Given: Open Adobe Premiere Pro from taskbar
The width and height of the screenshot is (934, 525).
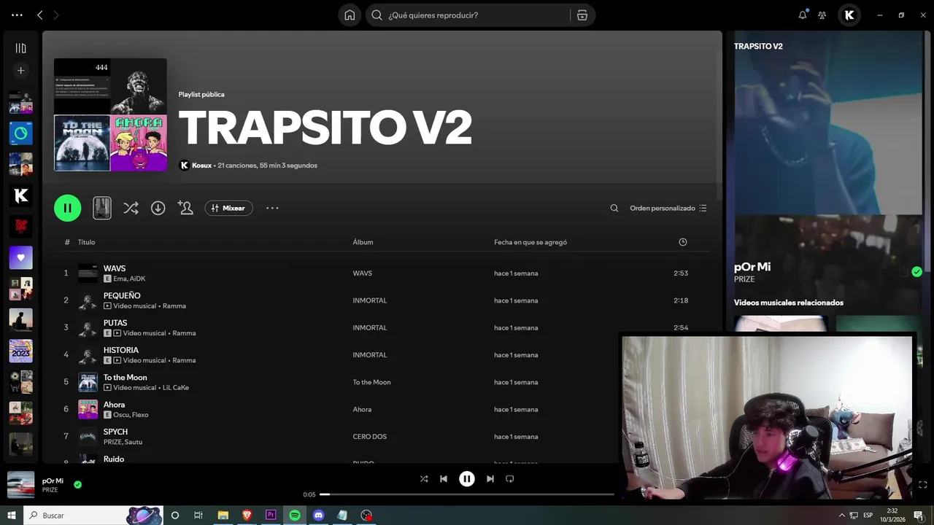Looking at the screenshot, I should [x=271, y=516].
